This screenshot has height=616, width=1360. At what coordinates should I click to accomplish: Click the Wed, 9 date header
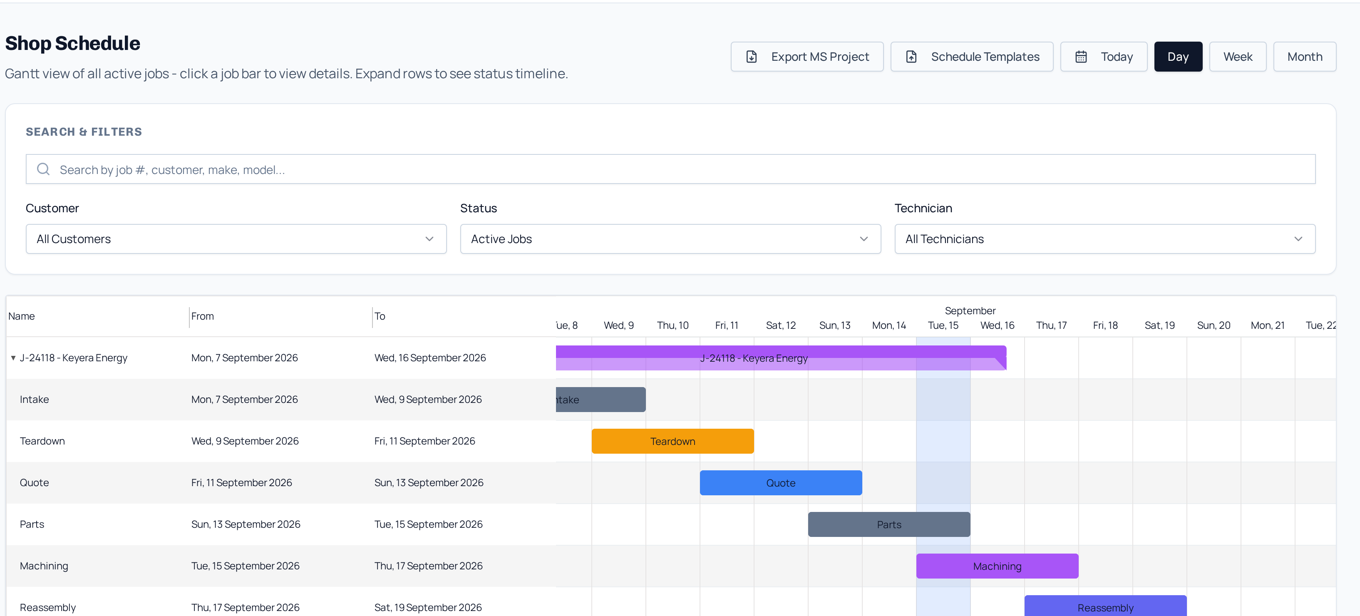click(619, 325)
